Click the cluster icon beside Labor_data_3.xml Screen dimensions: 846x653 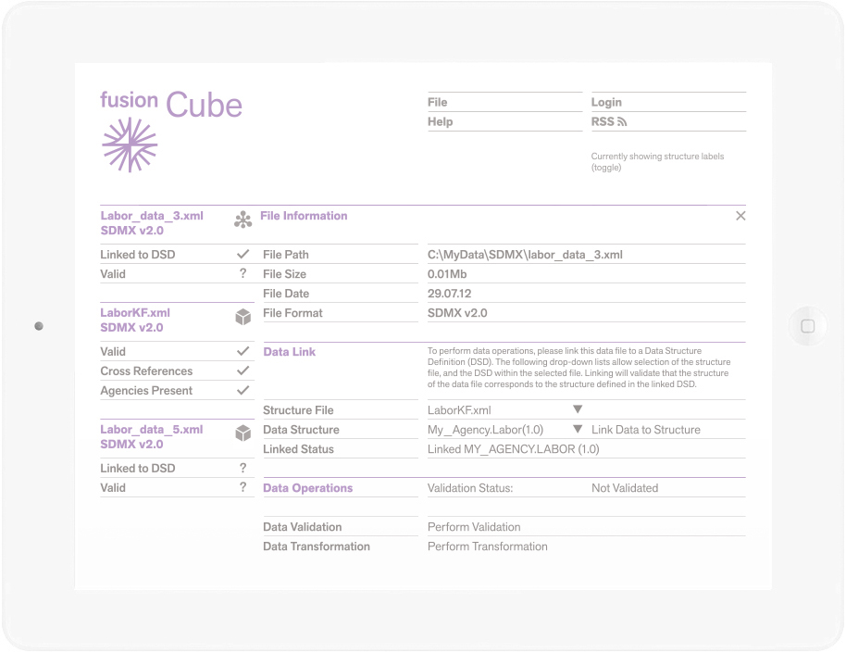[243, 220]
